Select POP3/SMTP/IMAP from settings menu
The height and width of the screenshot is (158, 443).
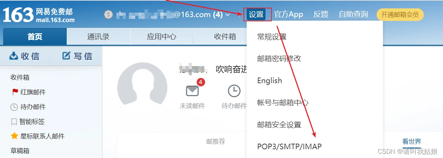click(x=289, y=146)
